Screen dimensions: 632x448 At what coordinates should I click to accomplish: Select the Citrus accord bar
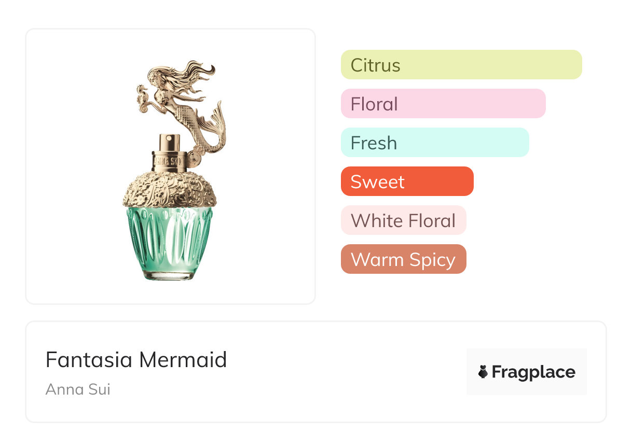pyautogui.click(x=461, y=65)
